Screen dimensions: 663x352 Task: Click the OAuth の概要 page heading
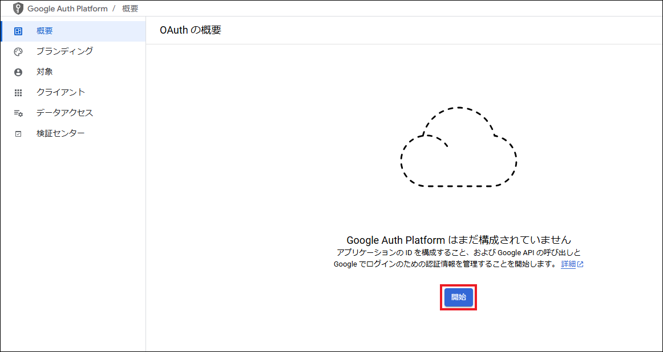click(191, 30)
